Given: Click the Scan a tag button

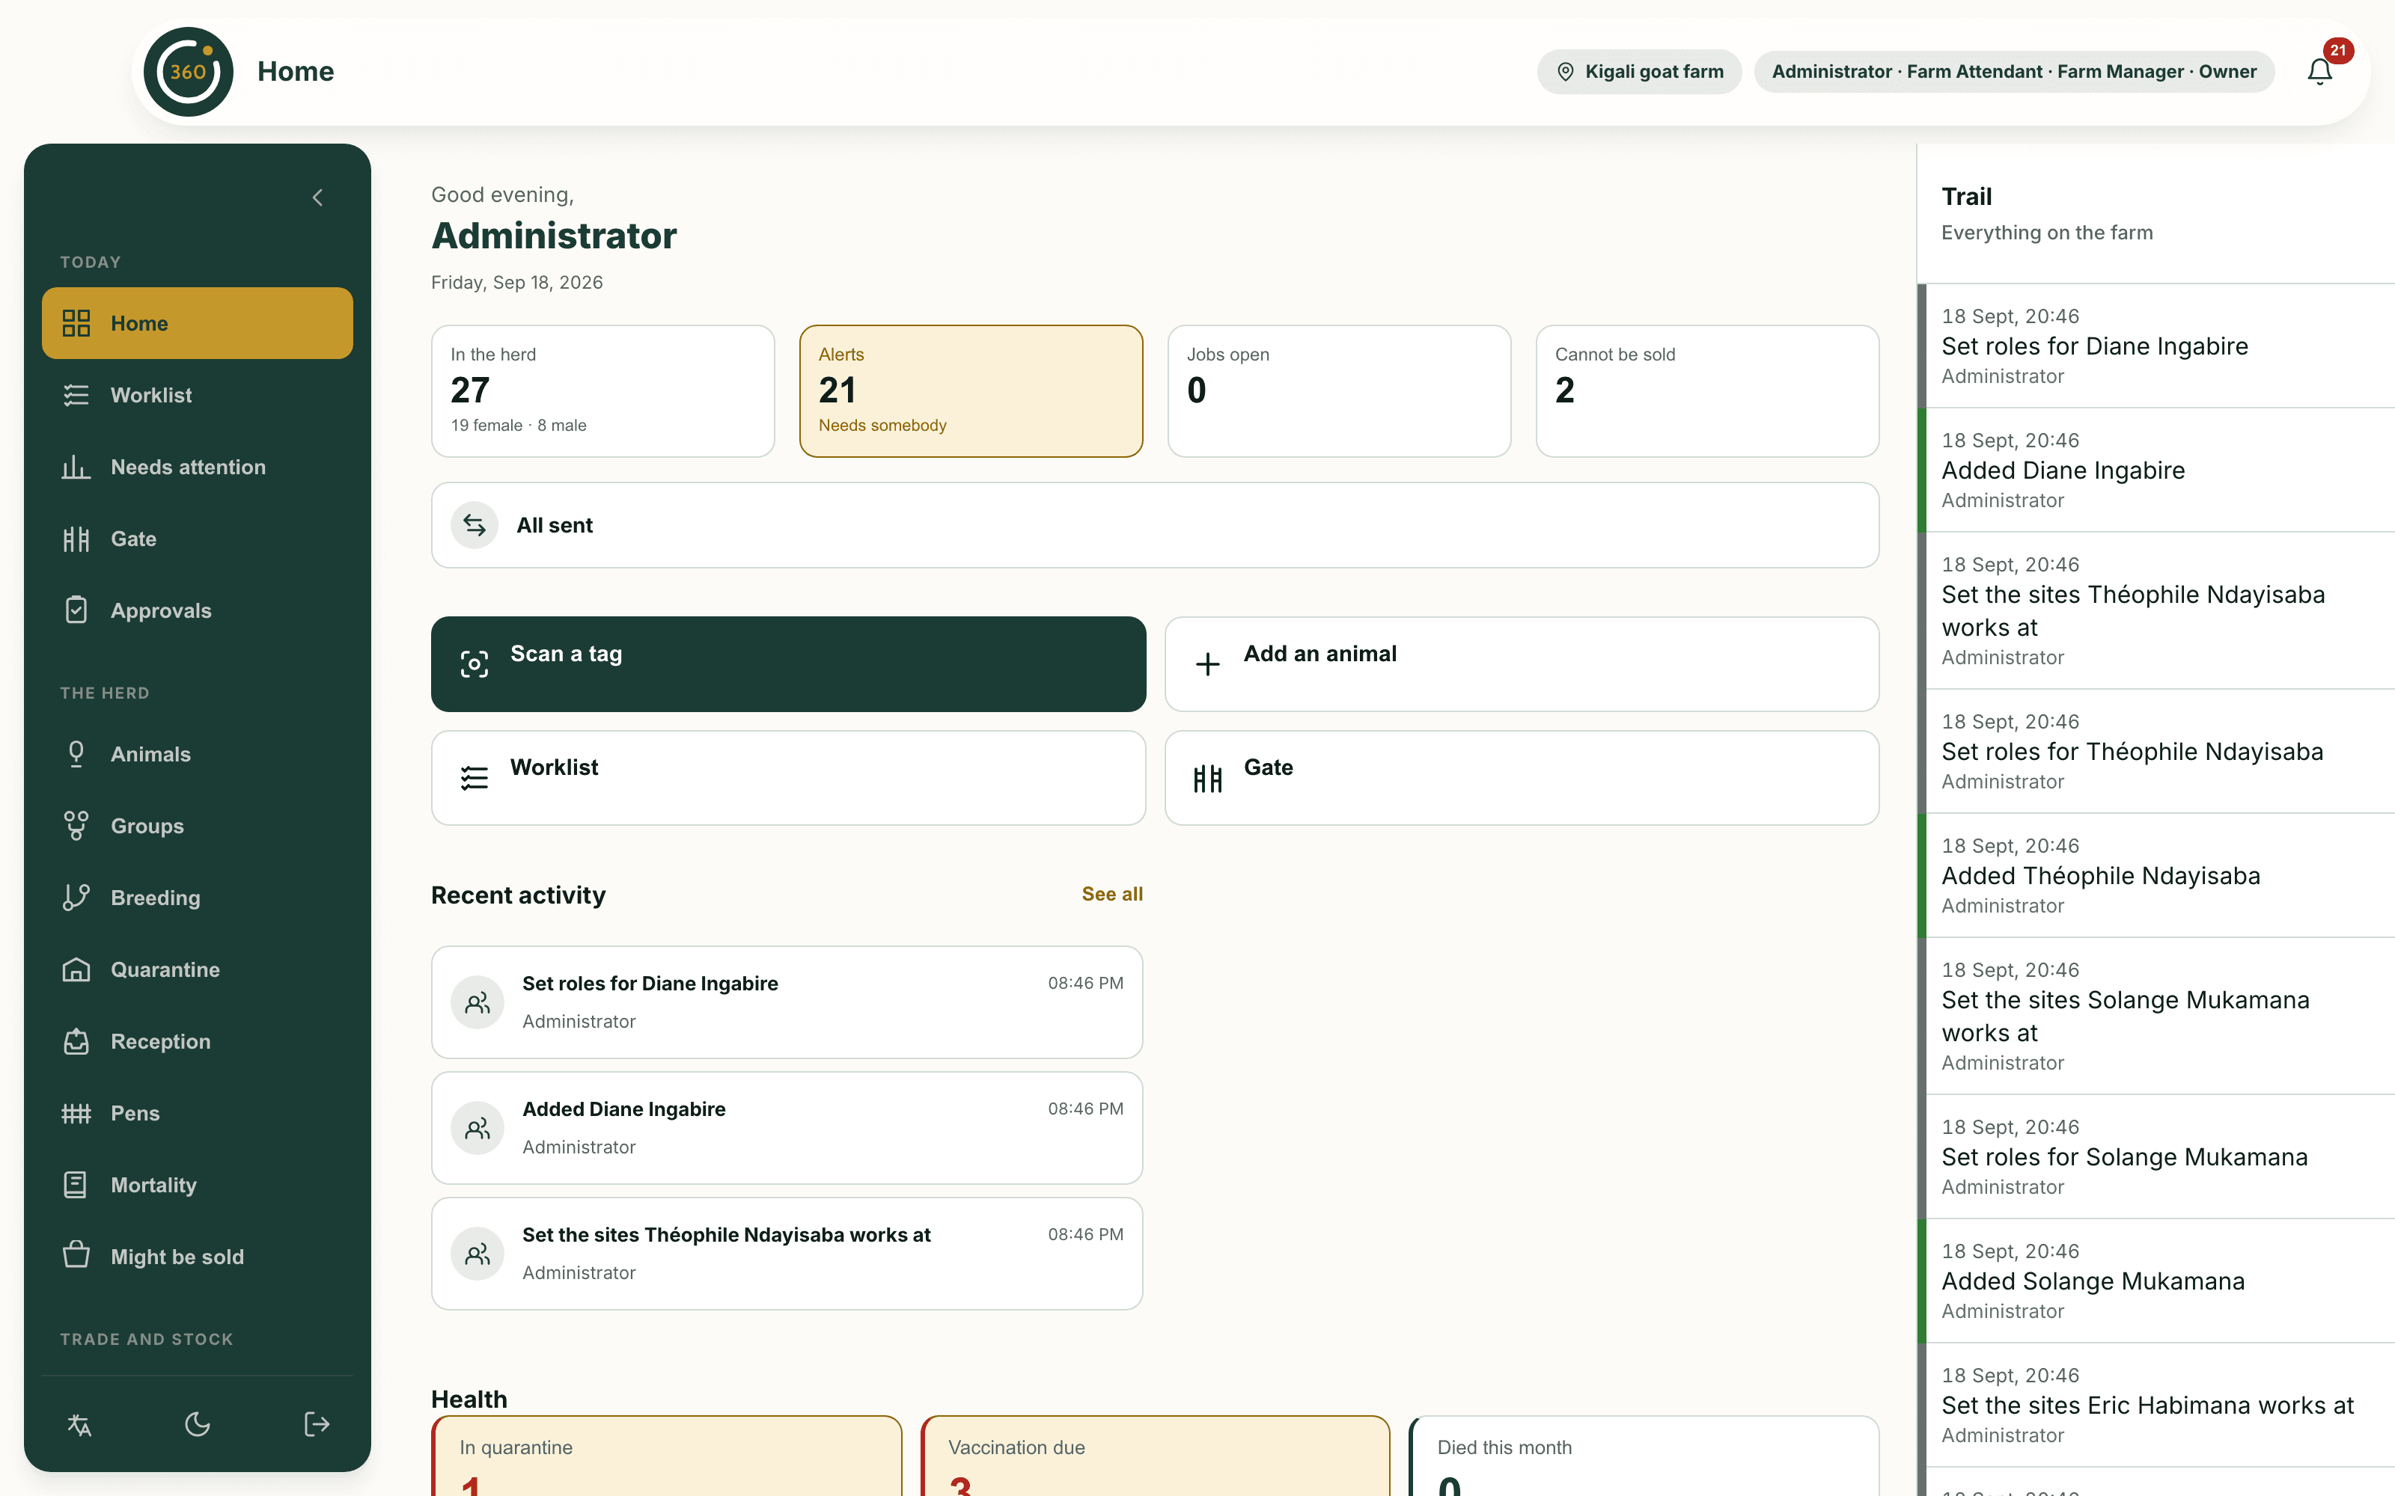Looking at the screenshot, I should 788,664.
